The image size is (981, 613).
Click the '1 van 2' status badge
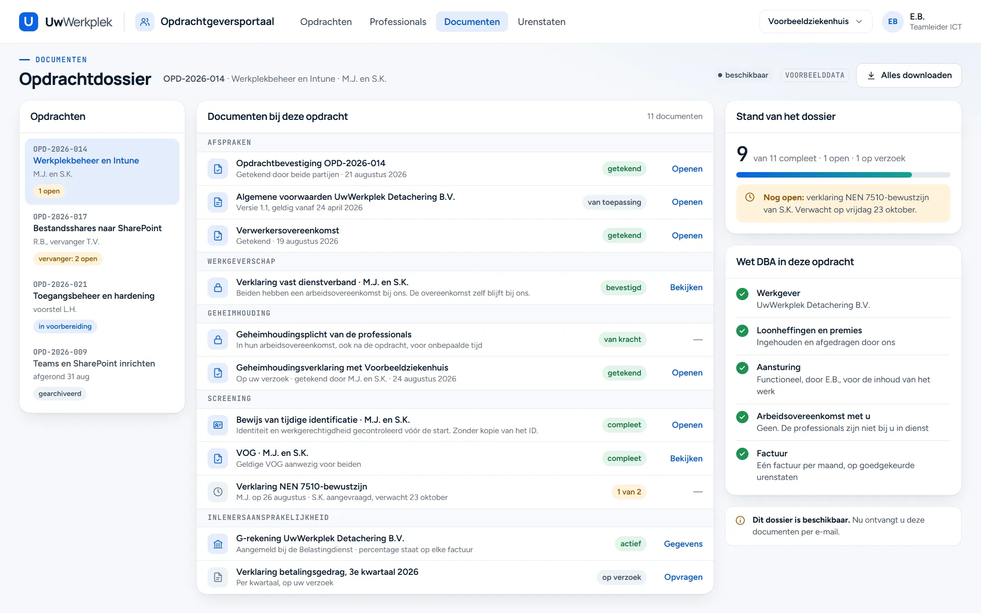pos(629,492)
